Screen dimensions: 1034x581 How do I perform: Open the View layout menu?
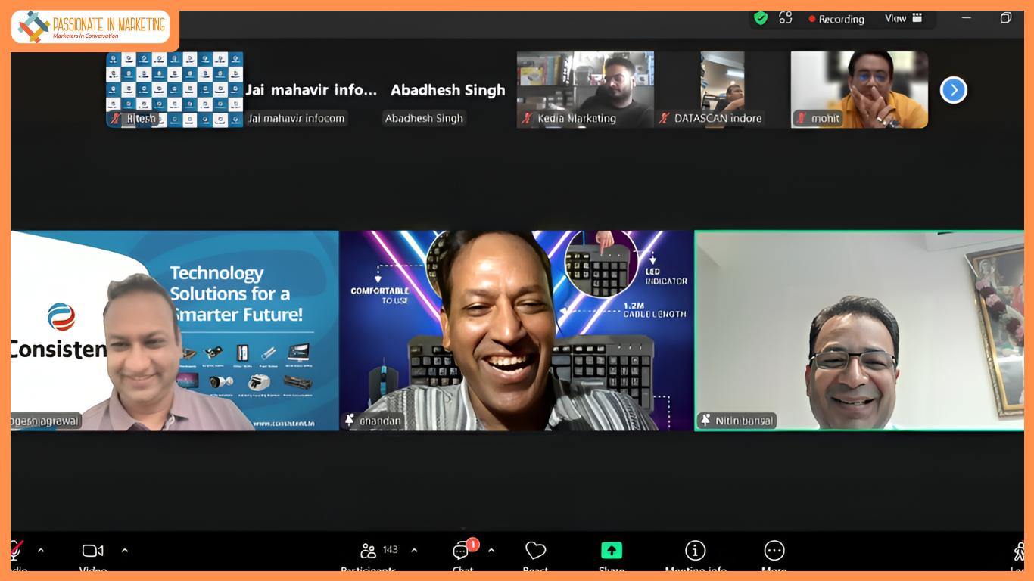click(903, 18)
